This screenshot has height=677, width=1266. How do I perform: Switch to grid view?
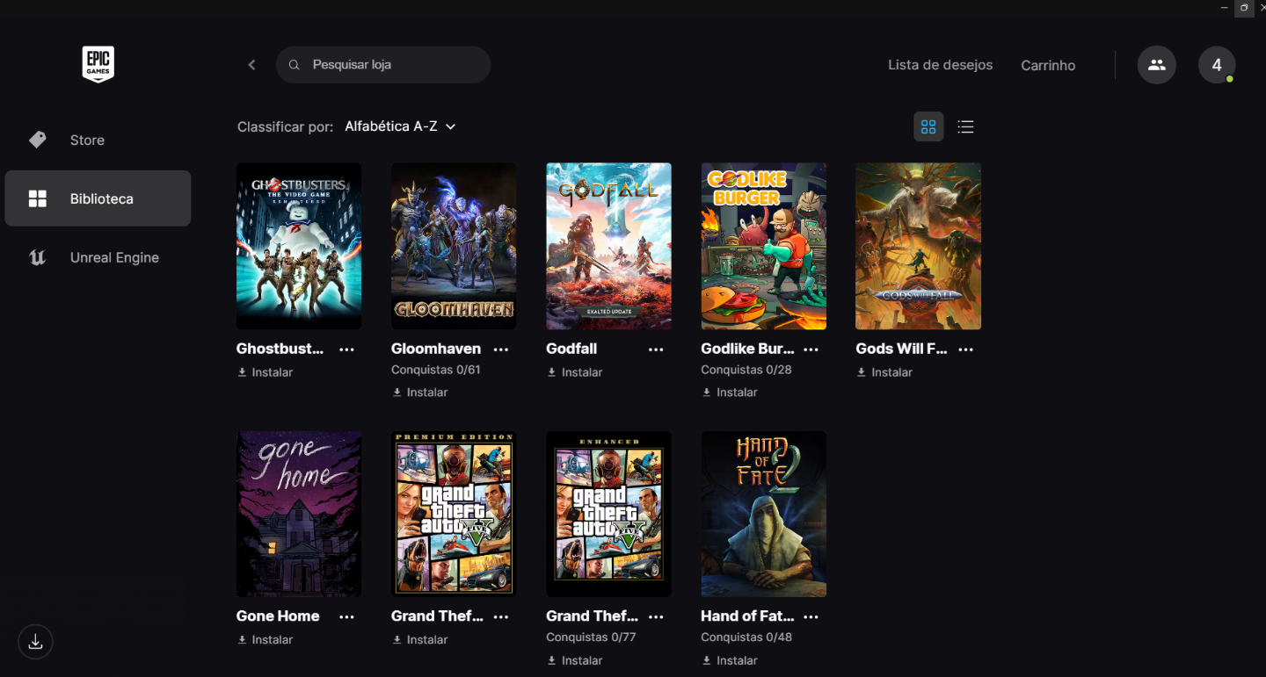[x=928, y=126]
